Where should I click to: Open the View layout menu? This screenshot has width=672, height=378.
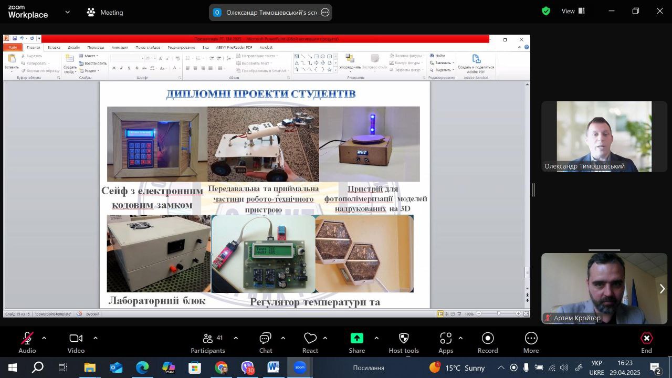(x=573, y=11)
